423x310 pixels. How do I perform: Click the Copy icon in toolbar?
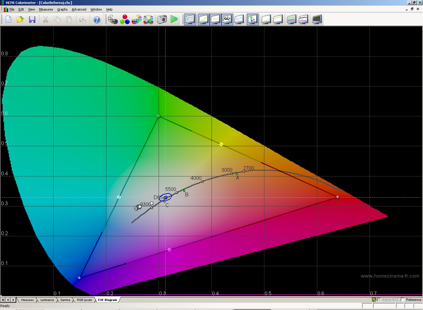[x=57, y=20]
